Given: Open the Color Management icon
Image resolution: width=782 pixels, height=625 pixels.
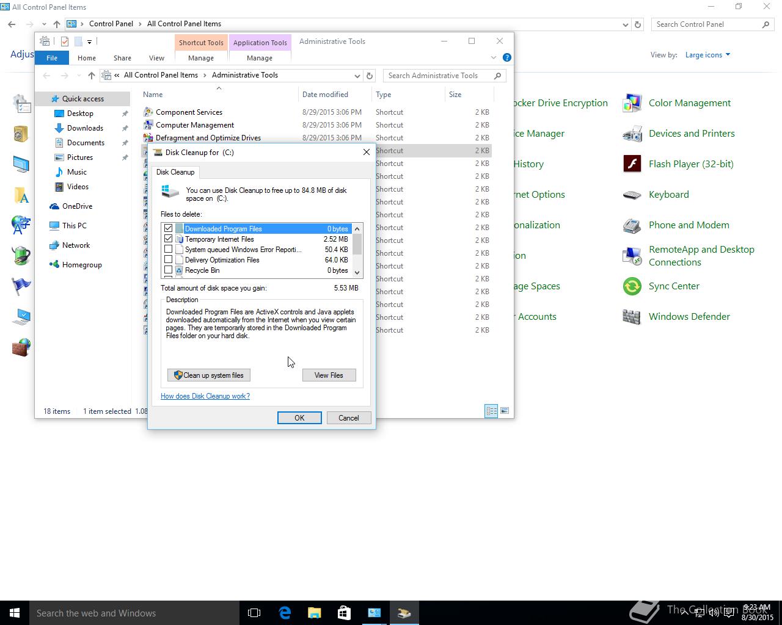Looking at the screenshot, I should coord(632,103).
